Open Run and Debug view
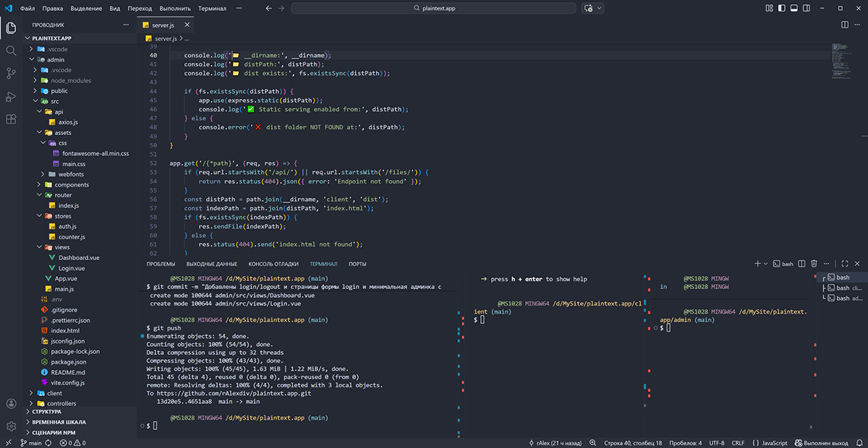This screenshot has width=868, height=448. 11,96
